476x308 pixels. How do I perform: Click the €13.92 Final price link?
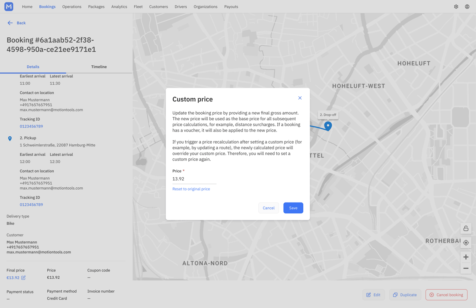click(13, 278)
